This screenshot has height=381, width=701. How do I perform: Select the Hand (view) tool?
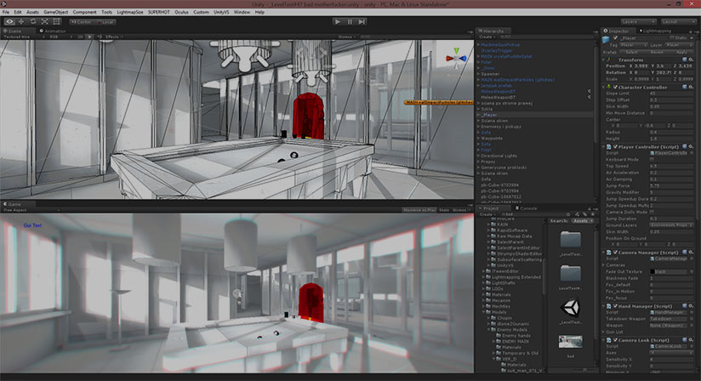click(x=9, y=21)
